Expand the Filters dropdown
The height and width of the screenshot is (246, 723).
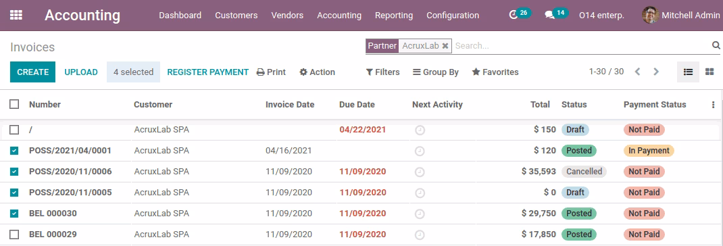382,72
